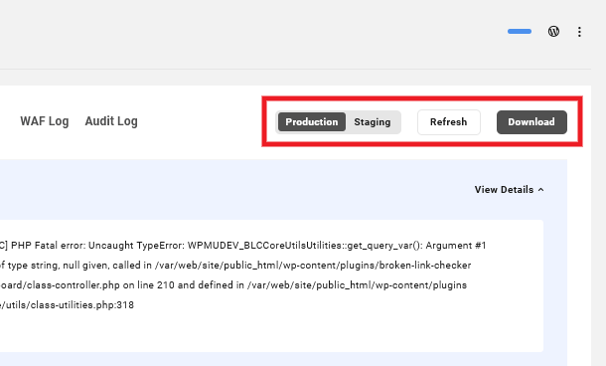Switch to the Staging environment
Viewport: 606px width, 366px height.
373,122
